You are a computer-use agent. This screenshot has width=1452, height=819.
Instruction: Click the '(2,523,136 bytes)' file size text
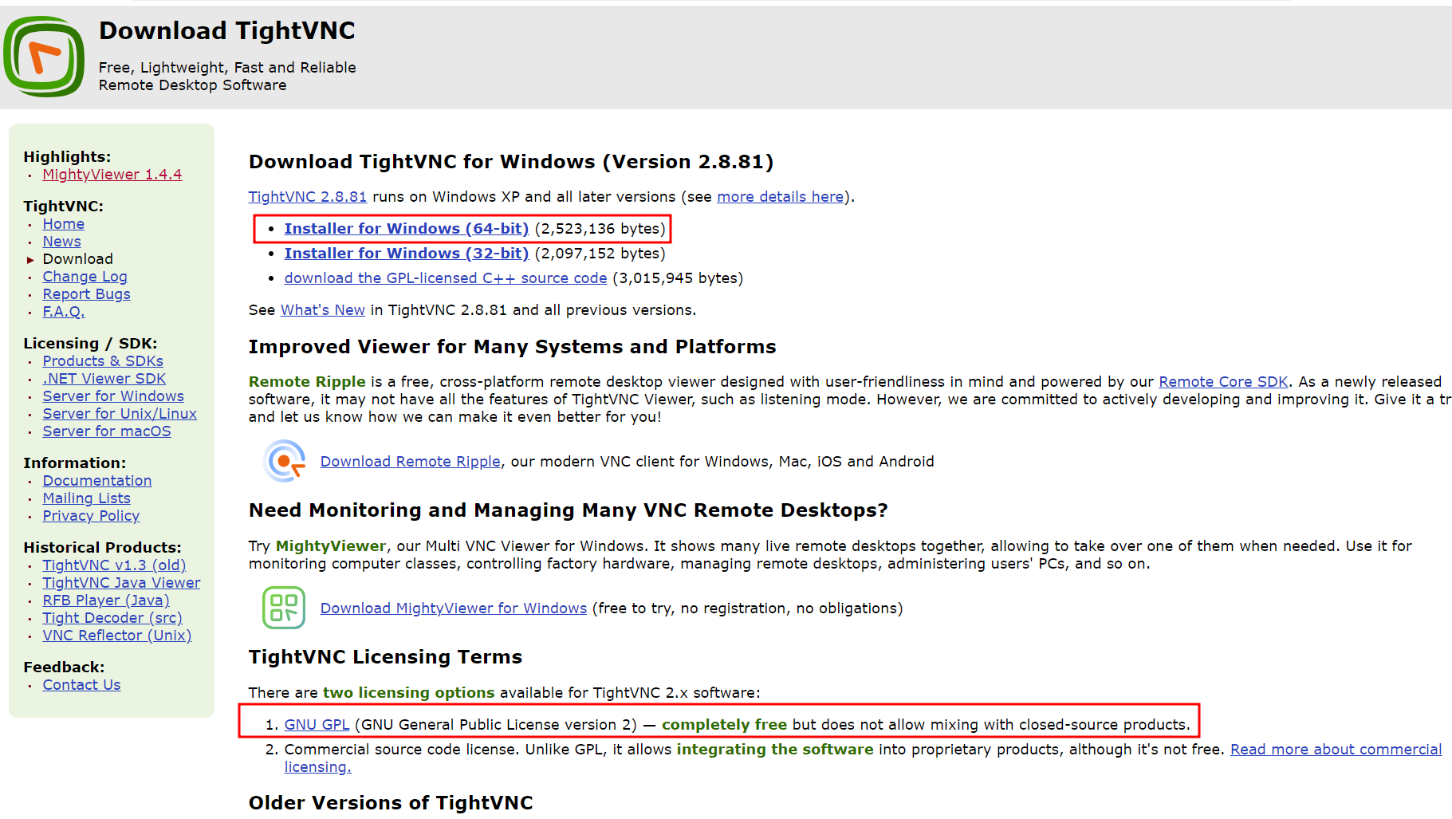600,229
